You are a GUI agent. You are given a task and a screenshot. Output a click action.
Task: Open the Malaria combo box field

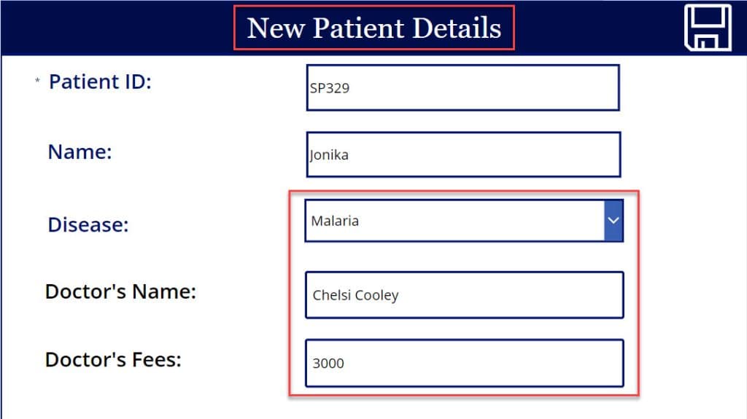(x=464, y=221)
